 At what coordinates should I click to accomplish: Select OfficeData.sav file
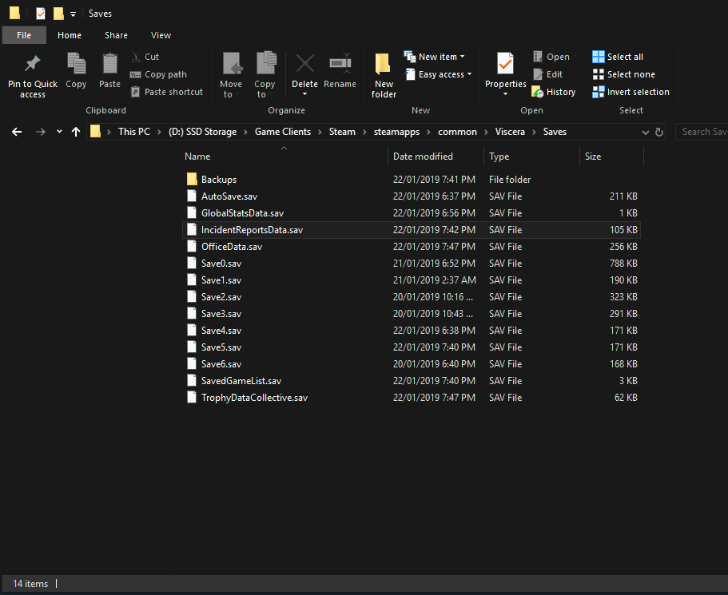412,247
